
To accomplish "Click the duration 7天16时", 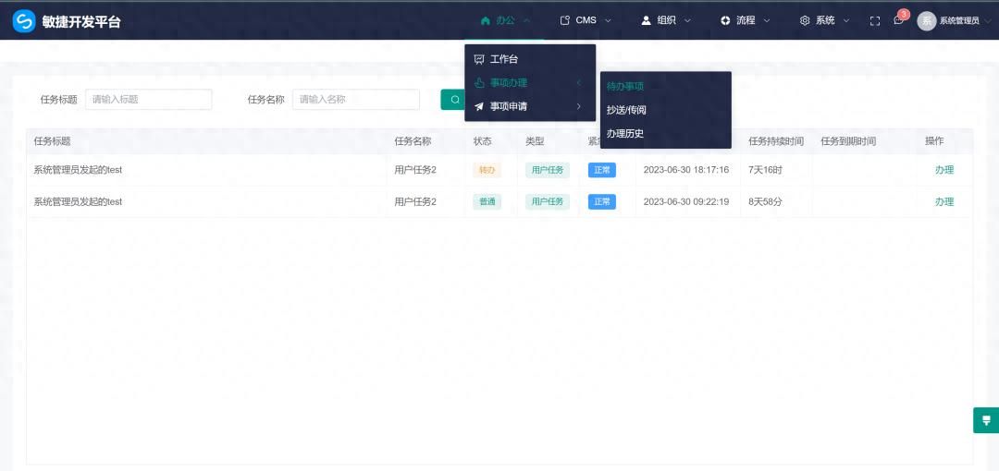I will 765,171.
